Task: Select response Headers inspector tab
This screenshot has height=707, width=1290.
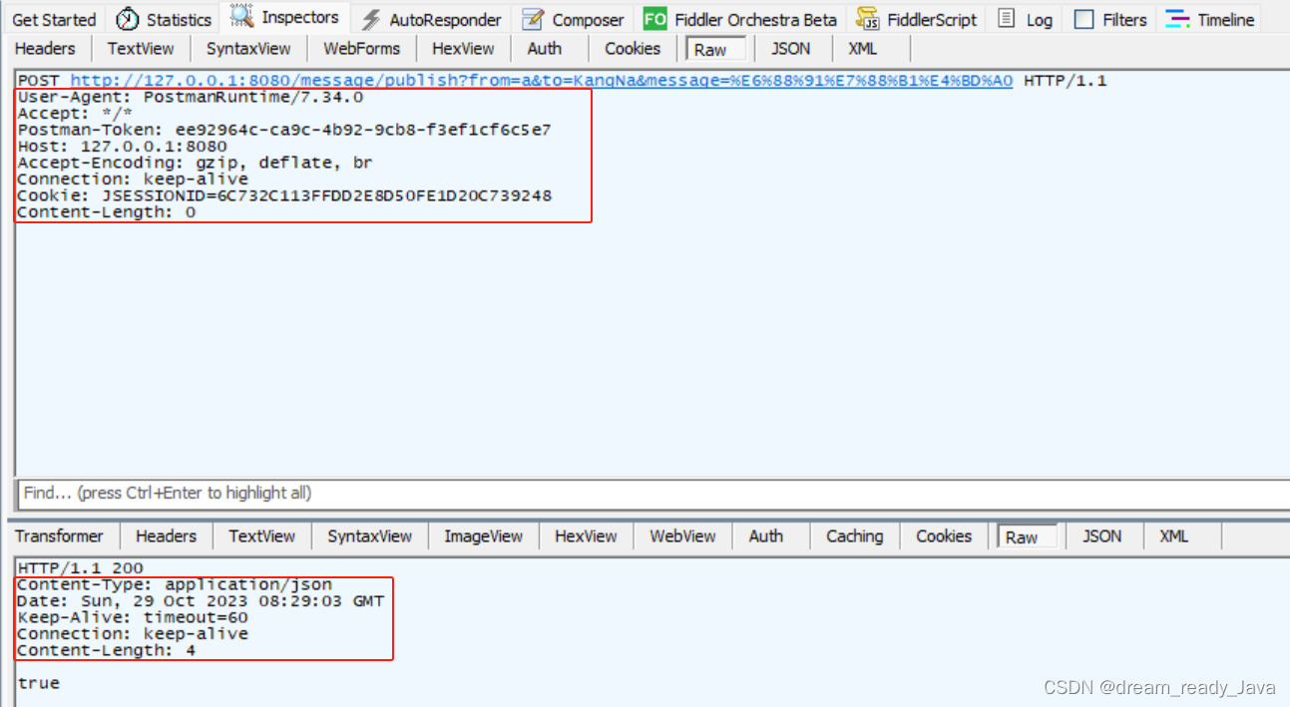Action: point(166,535)
